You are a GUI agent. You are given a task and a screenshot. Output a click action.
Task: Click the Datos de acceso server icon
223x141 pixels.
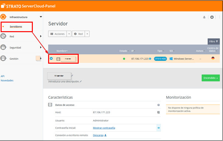coord(50,105)
